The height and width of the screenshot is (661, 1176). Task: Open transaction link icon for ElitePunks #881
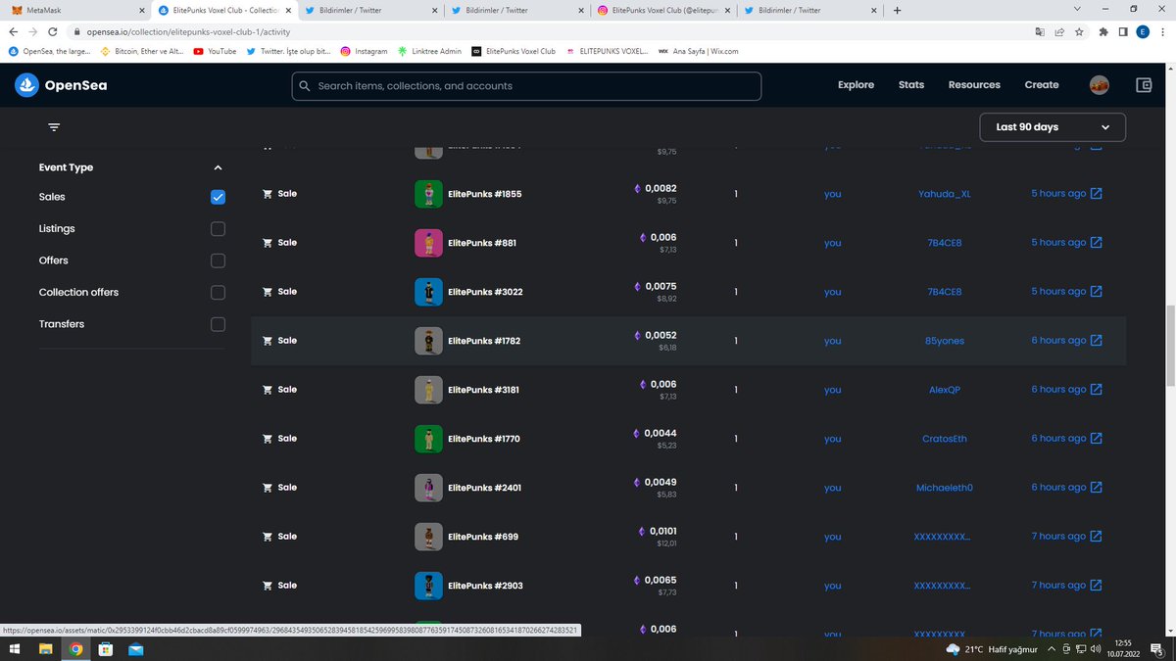tap(1097, 243)
